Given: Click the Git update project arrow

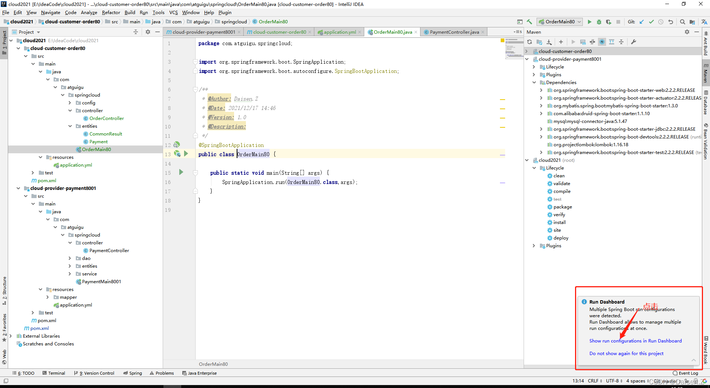Looking at the screenshot, I should click(x=642, y=22).
